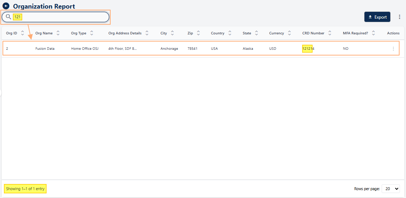
Task: Open row actions menu for Fusion Data
Action: [393, 49]
